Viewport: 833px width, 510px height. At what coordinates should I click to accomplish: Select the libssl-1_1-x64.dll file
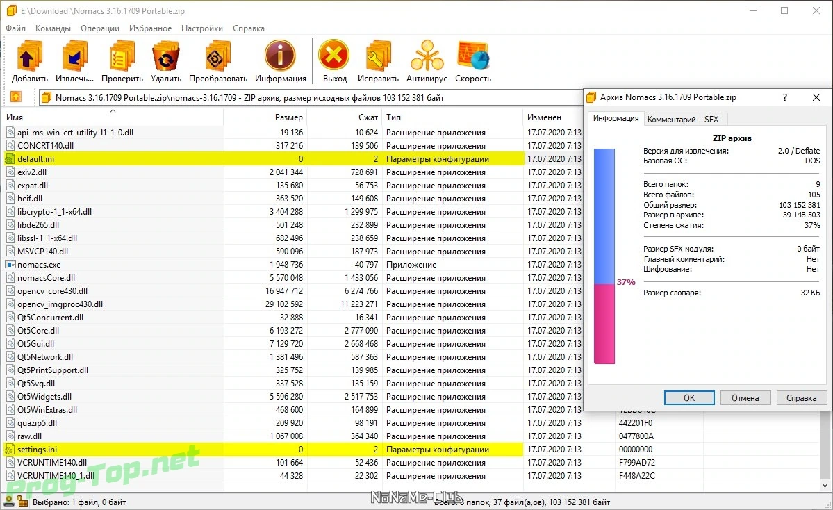point(47,238)
